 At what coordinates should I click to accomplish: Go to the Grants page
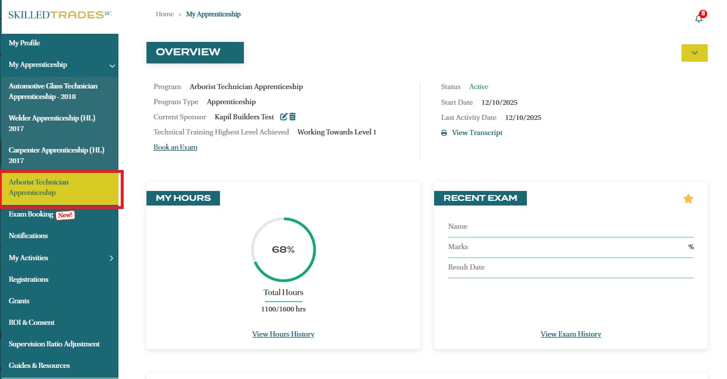tap(19, 301)
